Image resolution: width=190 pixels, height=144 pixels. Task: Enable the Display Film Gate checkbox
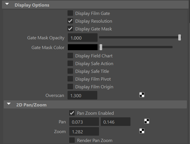70,13
